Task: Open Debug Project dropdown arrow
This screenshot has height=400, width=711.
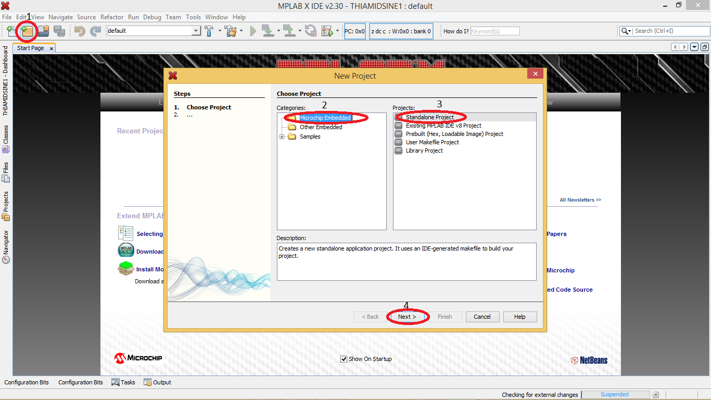Action: coord(337,31)
